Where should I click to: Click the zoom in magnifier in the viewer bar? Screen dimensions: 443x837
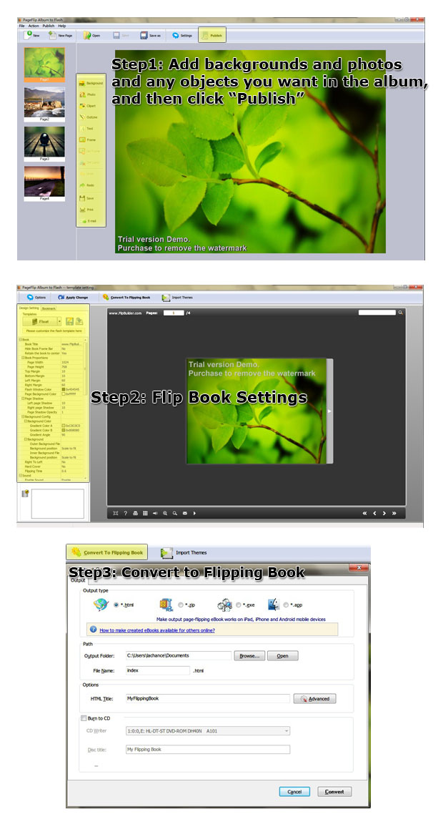click(165, 513)
